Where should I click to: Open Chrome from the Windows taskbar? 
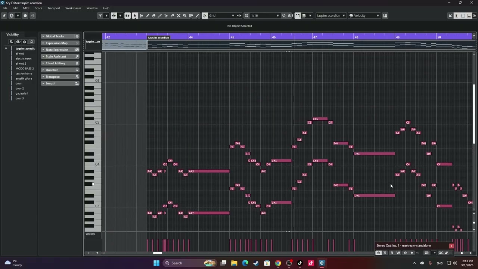278,263
